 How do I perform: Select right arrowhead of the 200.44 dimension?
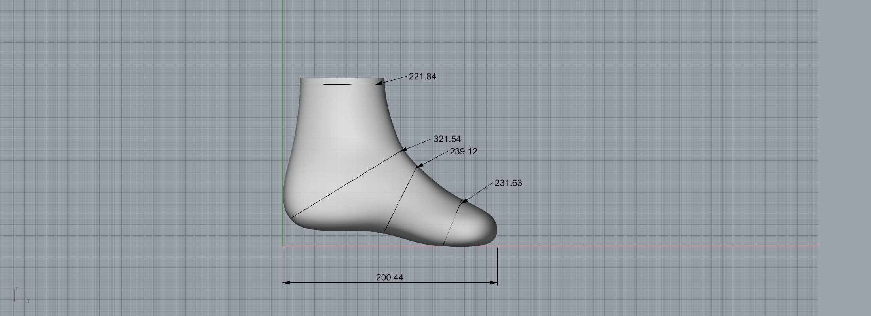click(494, 283)
